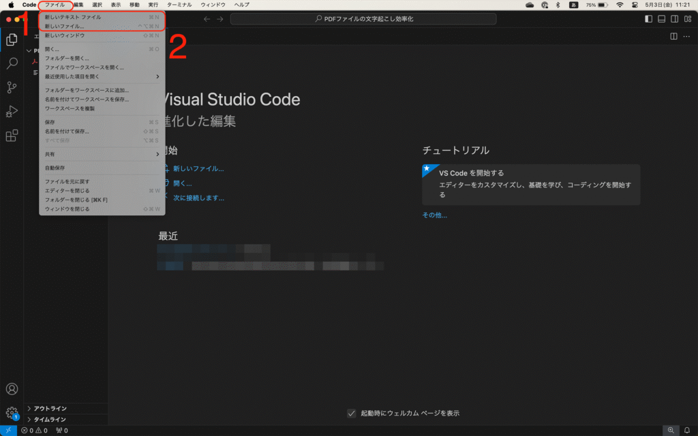This screenshot has height=436, width=698.
Task: Click the remote window indicator in status bar
Action: coord(8,431)
